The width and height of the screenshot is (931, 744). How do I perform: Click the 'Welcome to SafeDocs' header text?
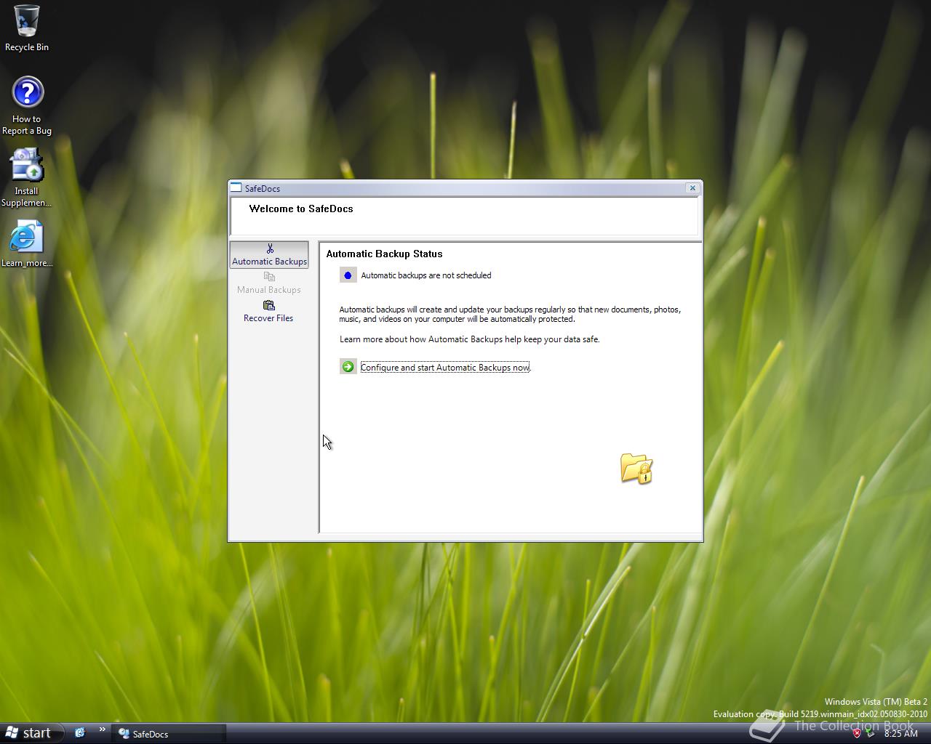[301, 209]
